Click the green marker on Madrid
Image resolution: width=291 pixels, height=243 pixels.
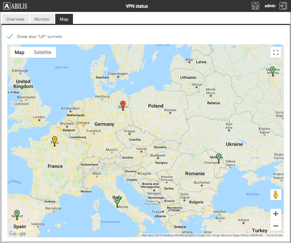tap(17, 214)
